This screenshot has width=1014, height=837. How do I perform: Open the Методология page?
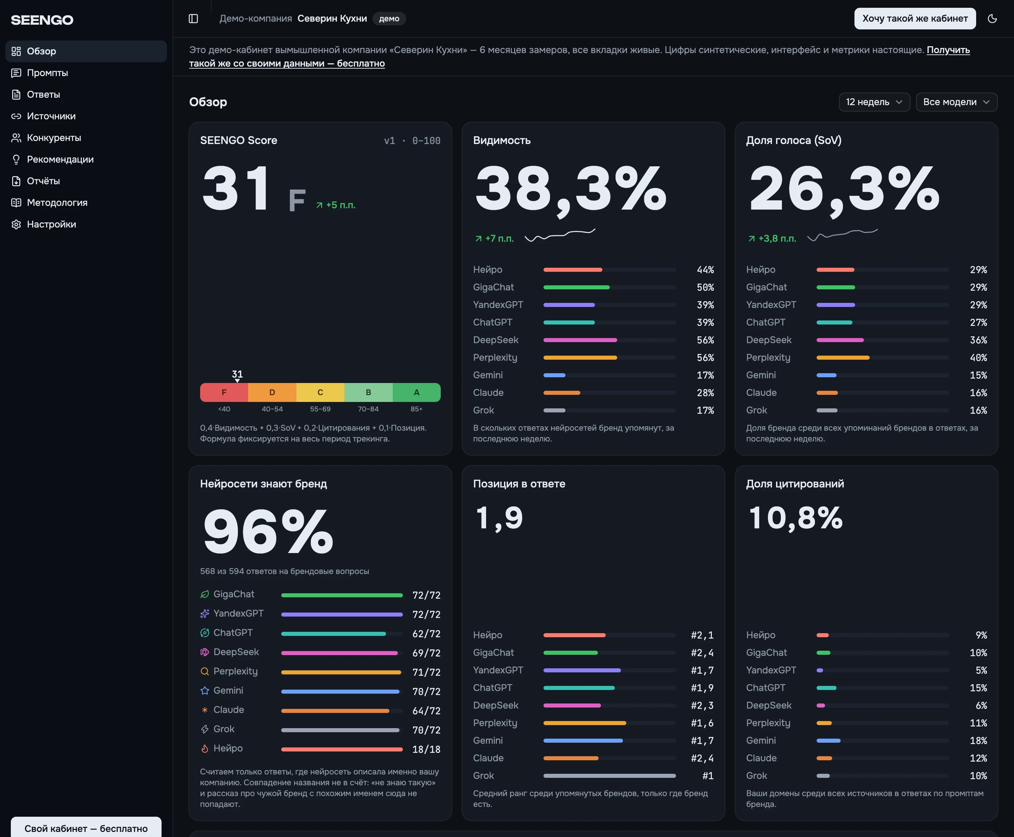click(x=86, y=203)
